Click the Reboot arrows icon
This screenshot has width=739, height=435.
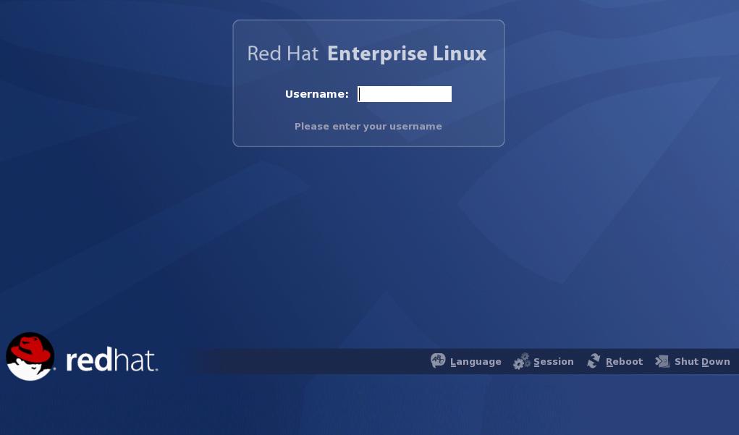pos(594,361)
